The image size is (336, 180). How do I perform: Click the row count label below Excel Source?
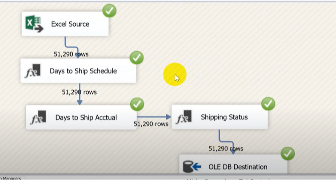pyautogui.click(x=71, y=54)
